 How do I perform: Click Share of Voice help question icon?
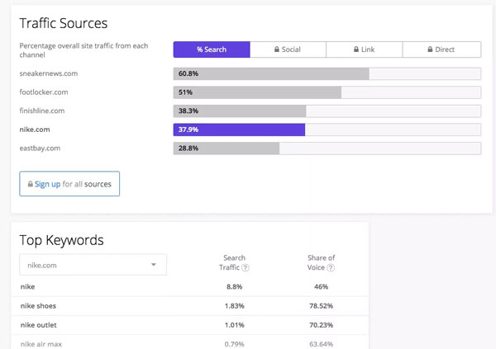[331, 268]
